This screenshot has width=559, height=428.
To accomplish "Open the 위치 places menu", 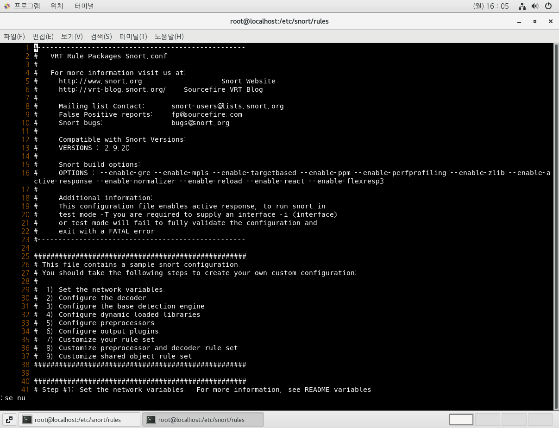I will (x=57, y=6).
